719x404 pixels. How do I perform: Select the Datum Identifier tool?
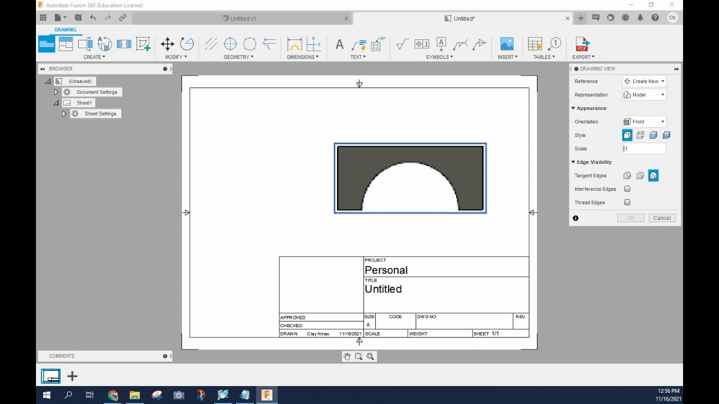[x=441, y=44]
